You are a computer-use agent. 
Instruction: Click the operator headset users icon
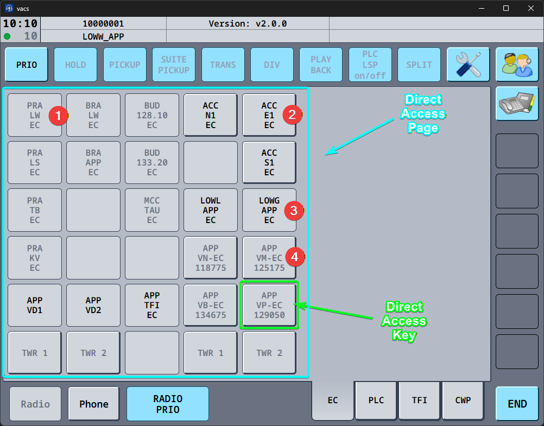click(x=516, y=65)
